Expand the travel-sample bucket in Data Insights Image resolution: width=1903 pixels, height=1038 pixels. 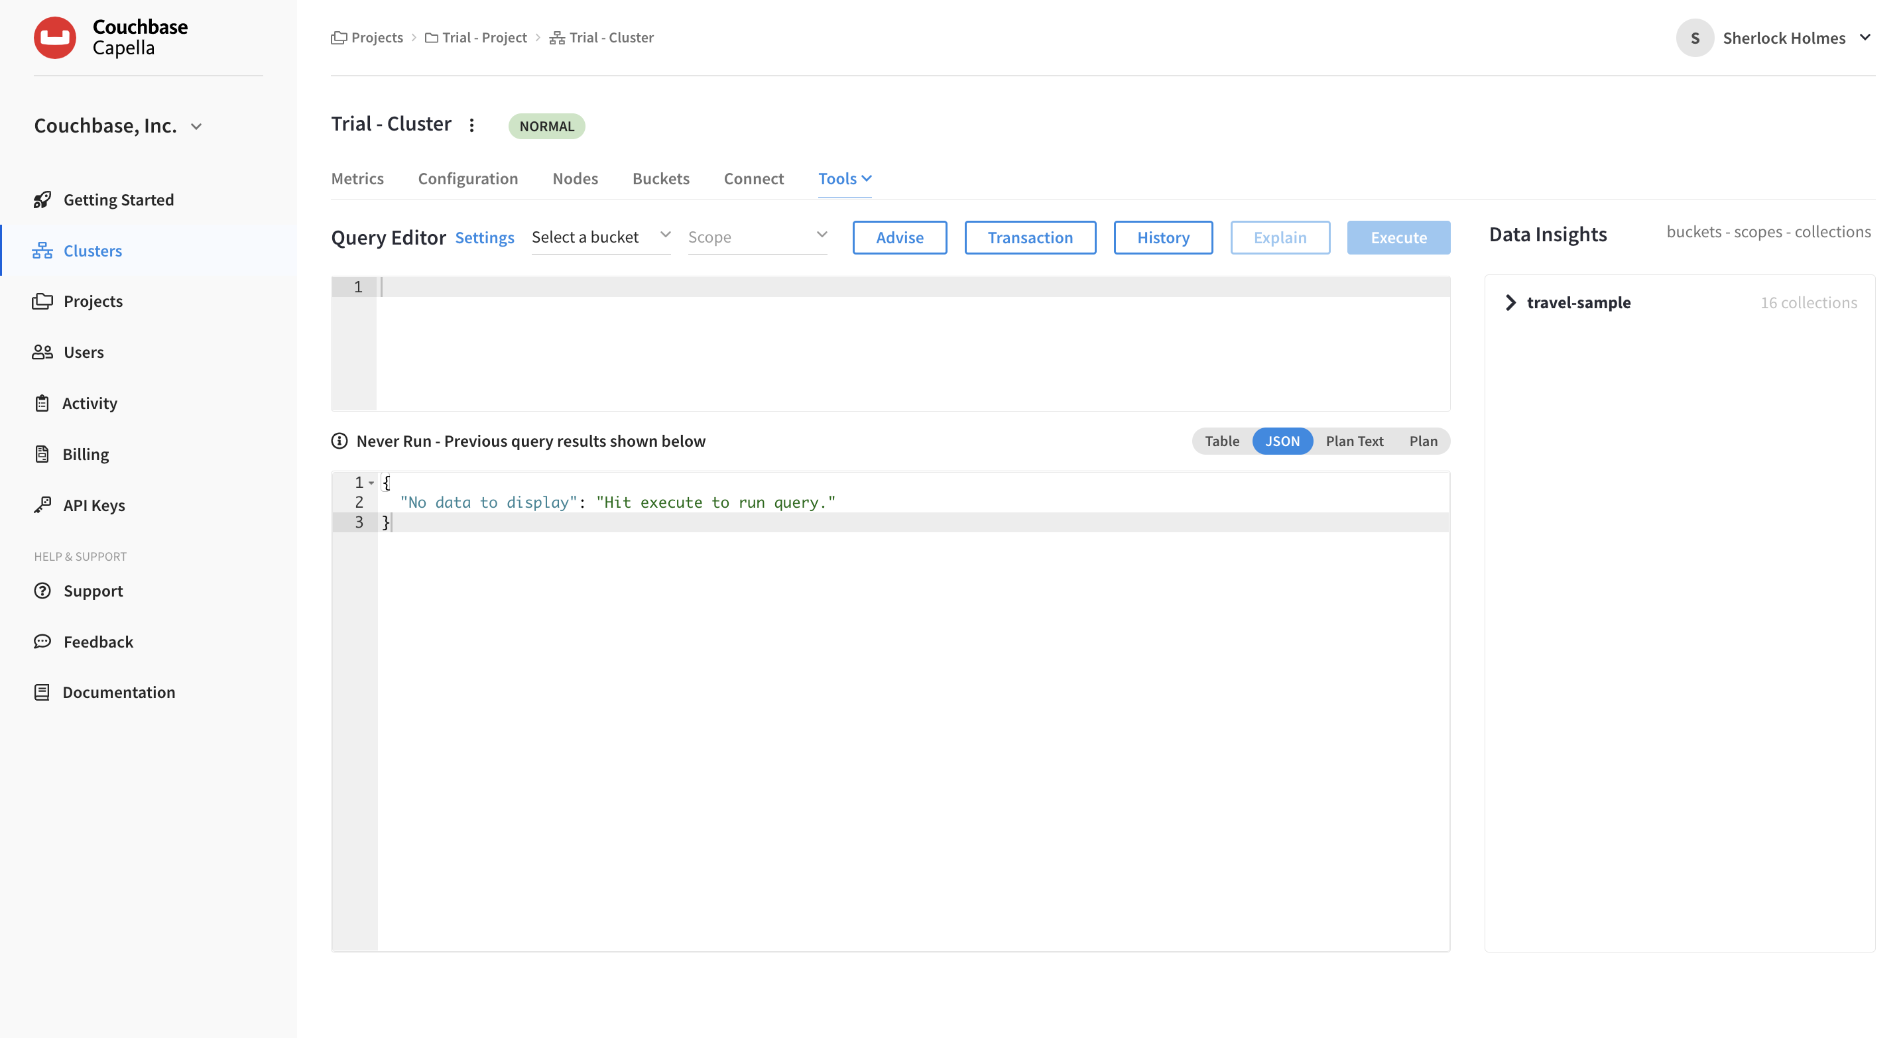point(1510,302)
